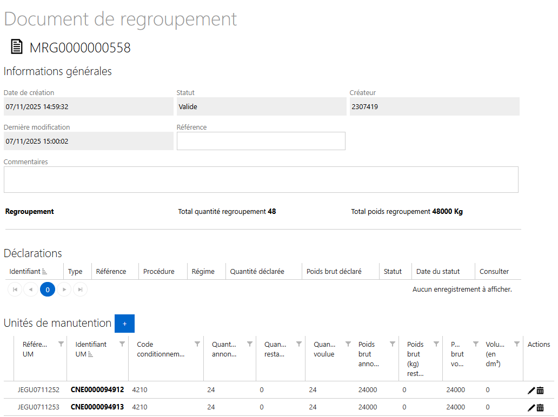Image resolution: width=558 pixels, height=417 pixels.
Task: Go to last page of Déclarations
Action: pyautogui.click(x=80, y=290)
